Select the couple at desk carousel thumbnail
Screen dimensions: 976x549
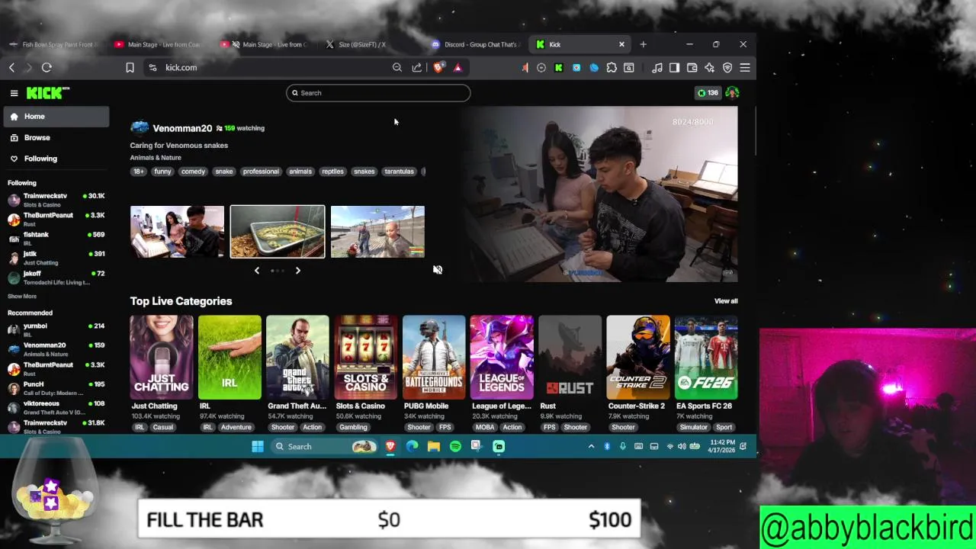point(177,232)
